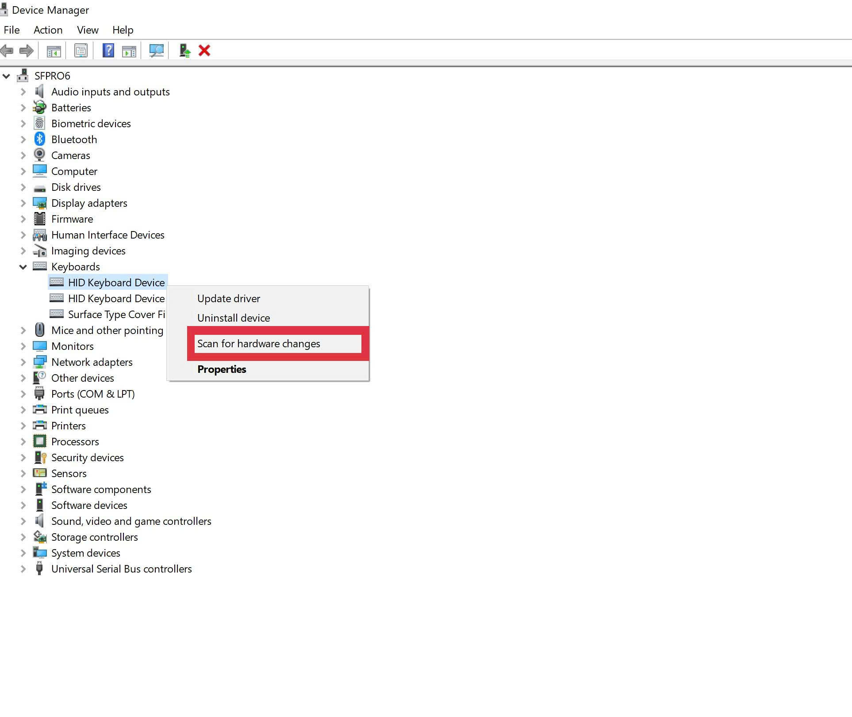This screenshot has width=852, height=717.
Task: Toggle the console tree pane icon
Action: [x=54, y=50]
